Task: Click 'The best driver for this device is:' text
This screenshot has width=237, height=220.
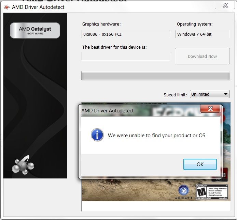Action: pyautogui.click(x=114, y=47)
